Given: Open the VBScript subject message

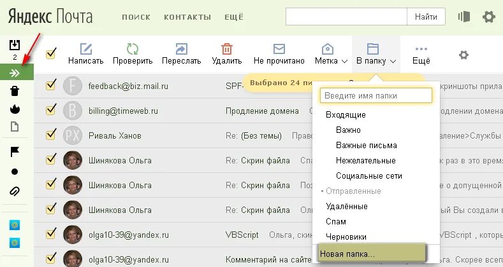Looking at the screenshot, I should 242,235.
